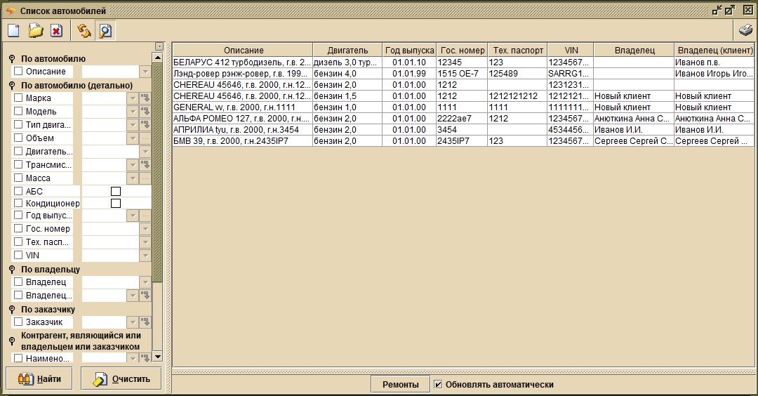Open the Описание filter dropdown
The width and height of the screenshot is (758, 396).
[145, 72]
